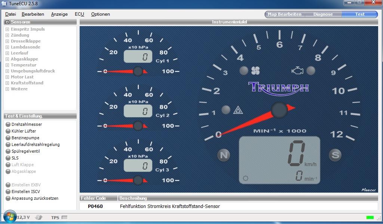Click the cooling fan indicator icon
The height and width of the screenshot is (224, 383).
click(x=255, y=71)
